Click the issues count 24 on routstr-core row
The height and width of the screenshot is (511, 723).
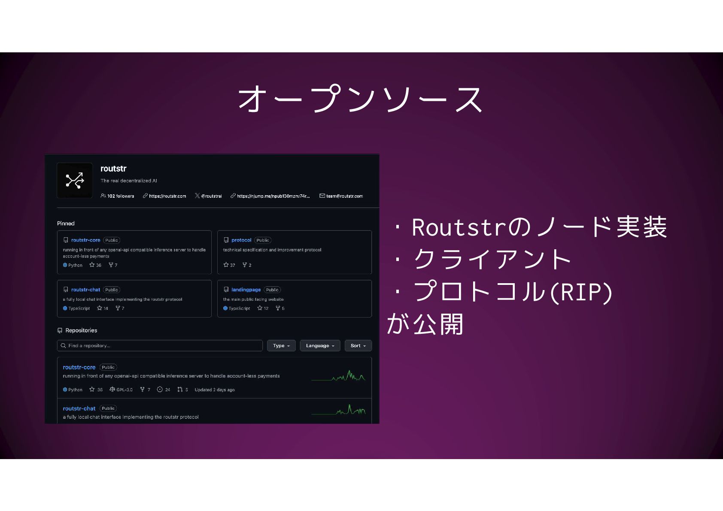click(x=164, y=390)
